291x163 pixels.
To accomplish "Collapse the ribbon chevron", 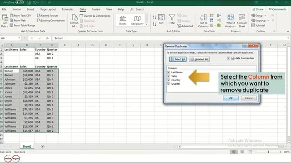I will [x=288, y=31].
